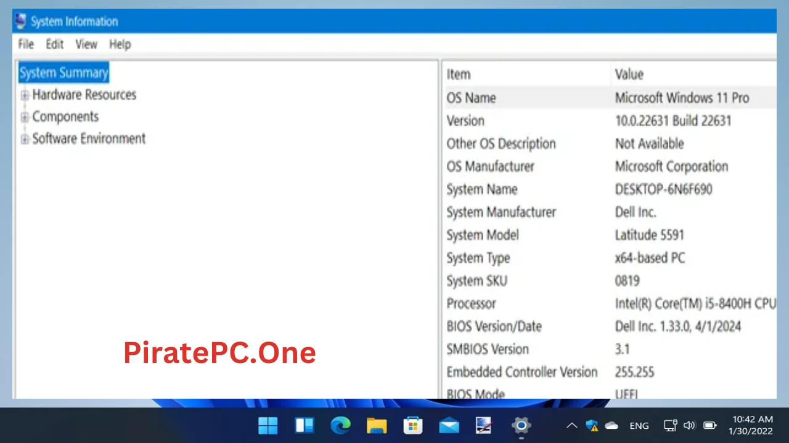The height and width of the screenshot is (443, 789).
Task: Open the Mail app from the taskbar
Action: pos(449,425)
